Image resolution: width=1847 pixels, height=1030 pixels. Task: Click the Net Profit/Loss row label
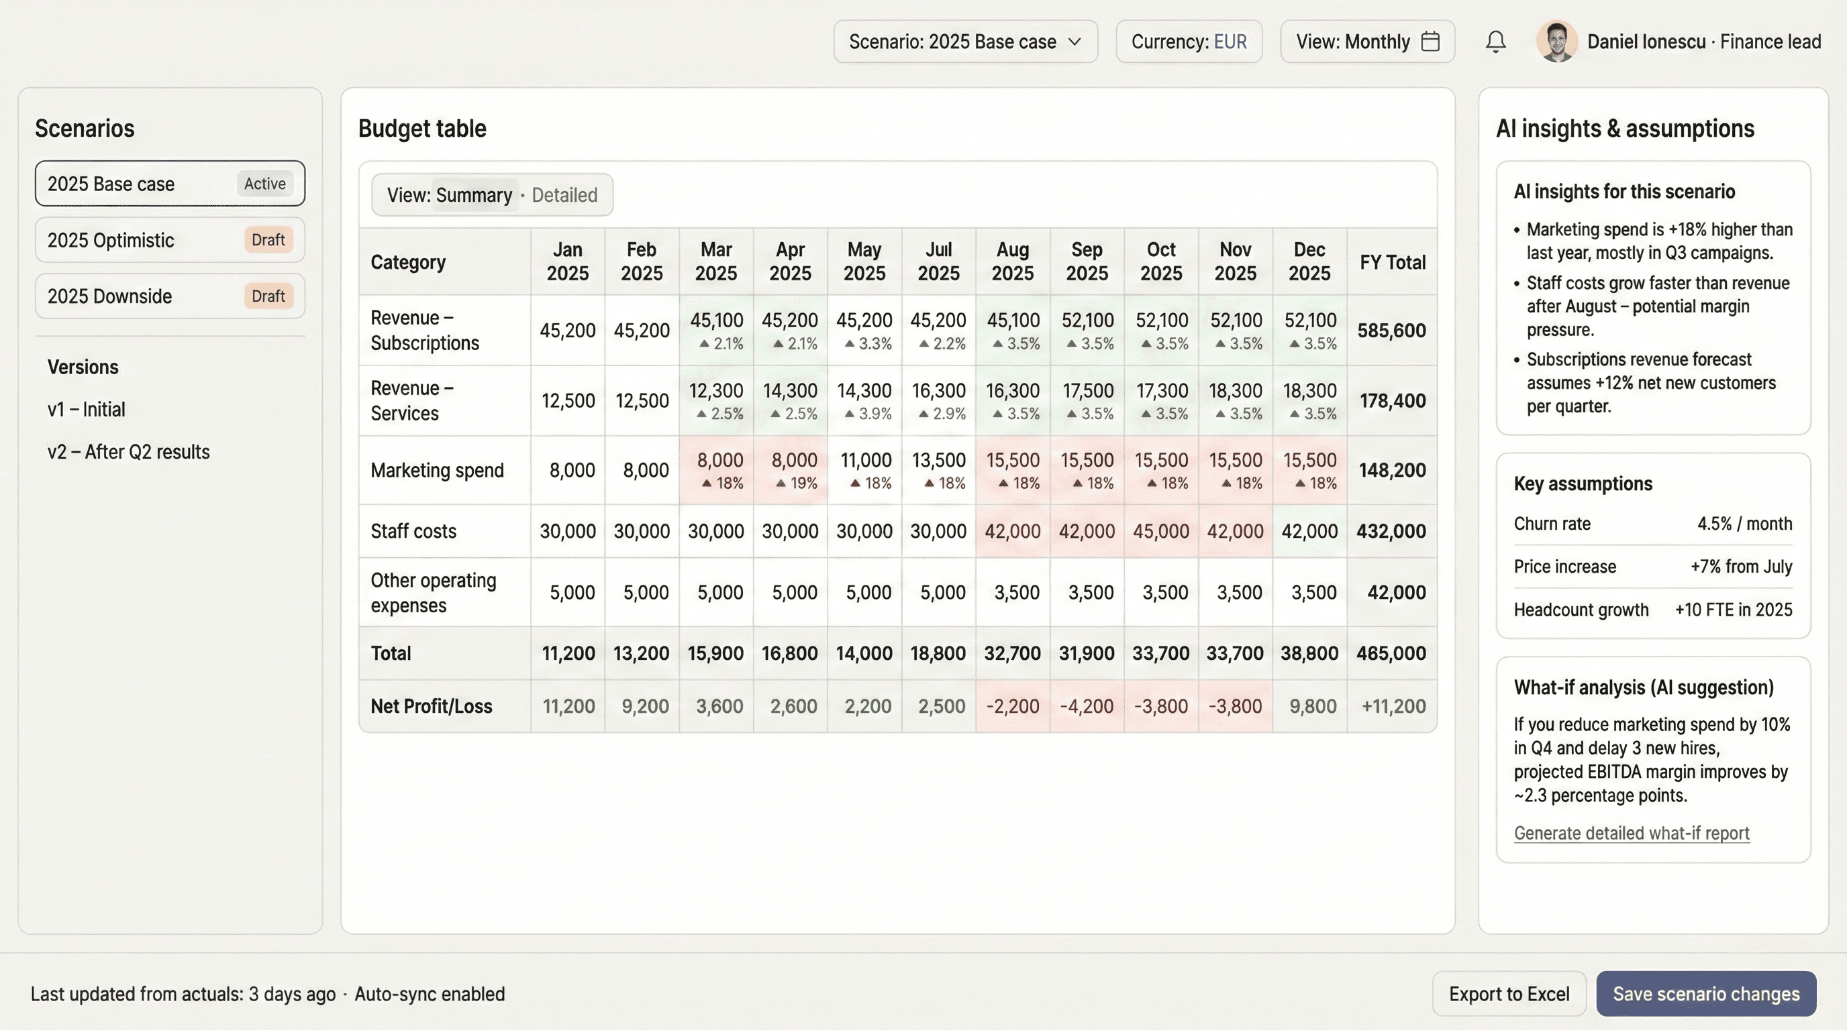click(432, 706)
